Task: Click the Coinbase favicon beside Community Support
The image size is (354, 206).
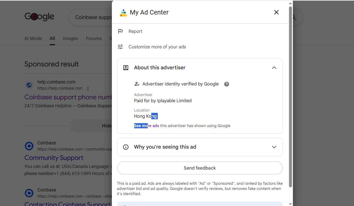Action: pyautogui.click(x=29, y=146)
